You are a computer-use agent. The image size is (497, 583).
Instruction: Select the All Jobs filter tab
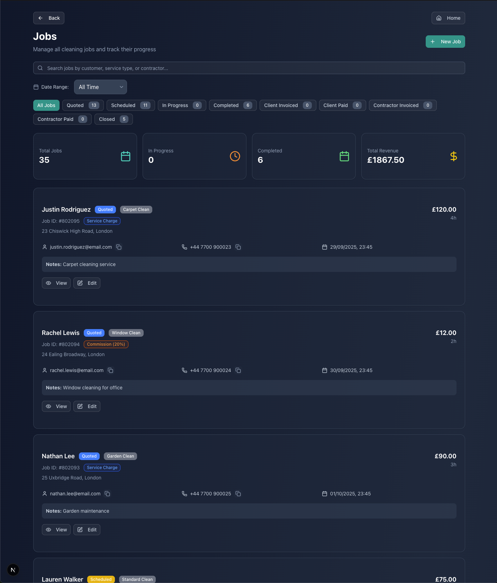[x=46, y=105]
